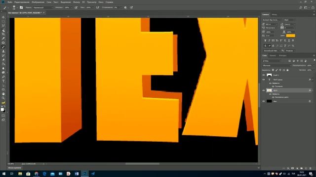The image size is (316, 177).
Task: Select the Brush tool in the toolbox
Action: (x=3, y=47)
